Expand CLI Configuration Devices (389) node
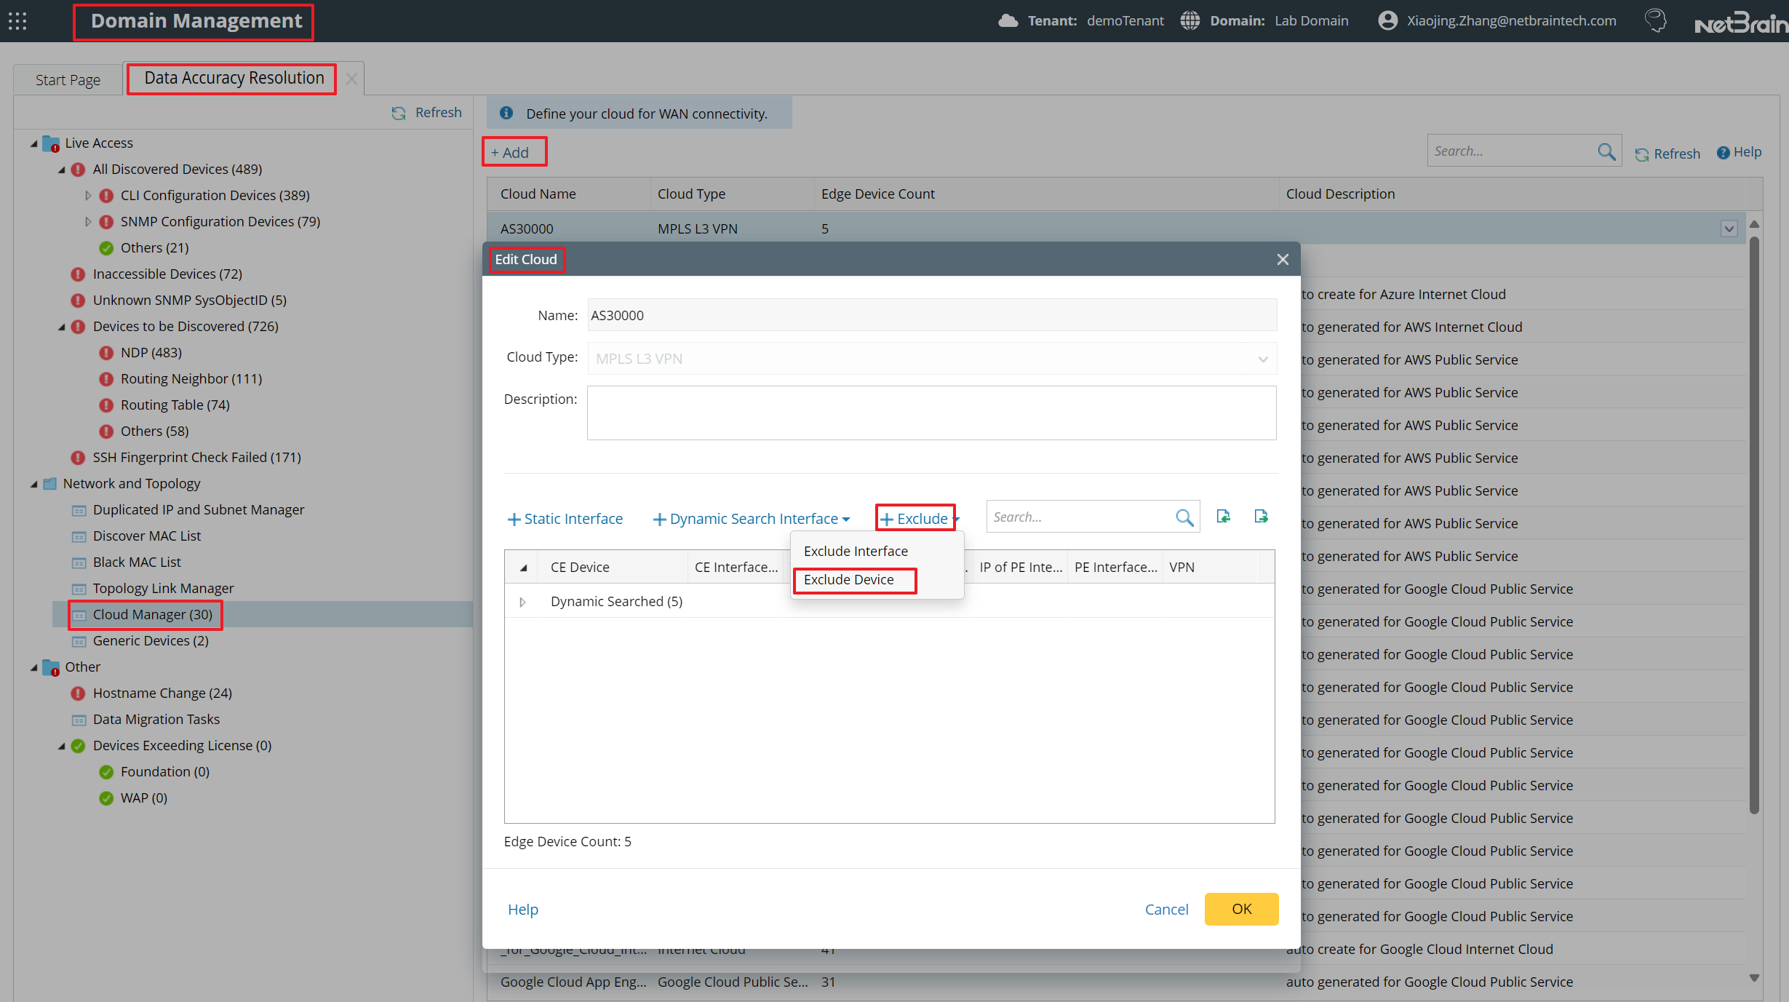 pyautogui.click(x=88, y=196)
